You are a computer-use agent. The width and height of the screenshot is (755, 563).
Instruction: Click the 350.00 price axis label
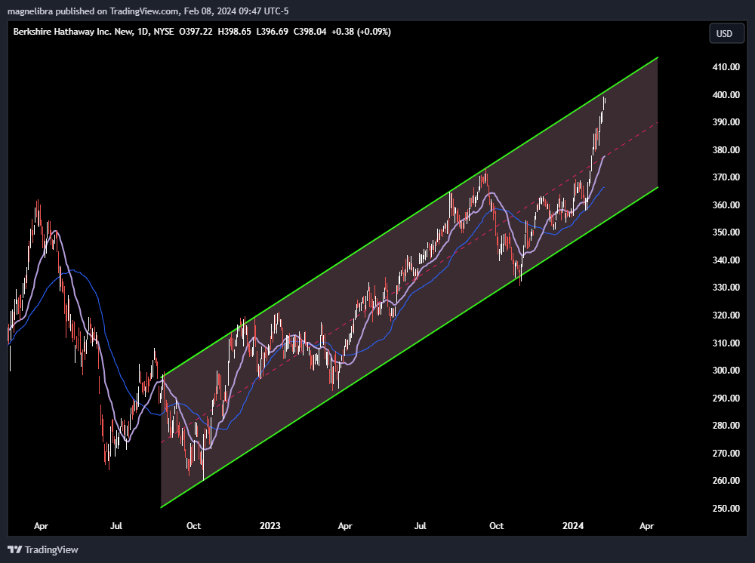pyautogui.click(x=726, y=232)
